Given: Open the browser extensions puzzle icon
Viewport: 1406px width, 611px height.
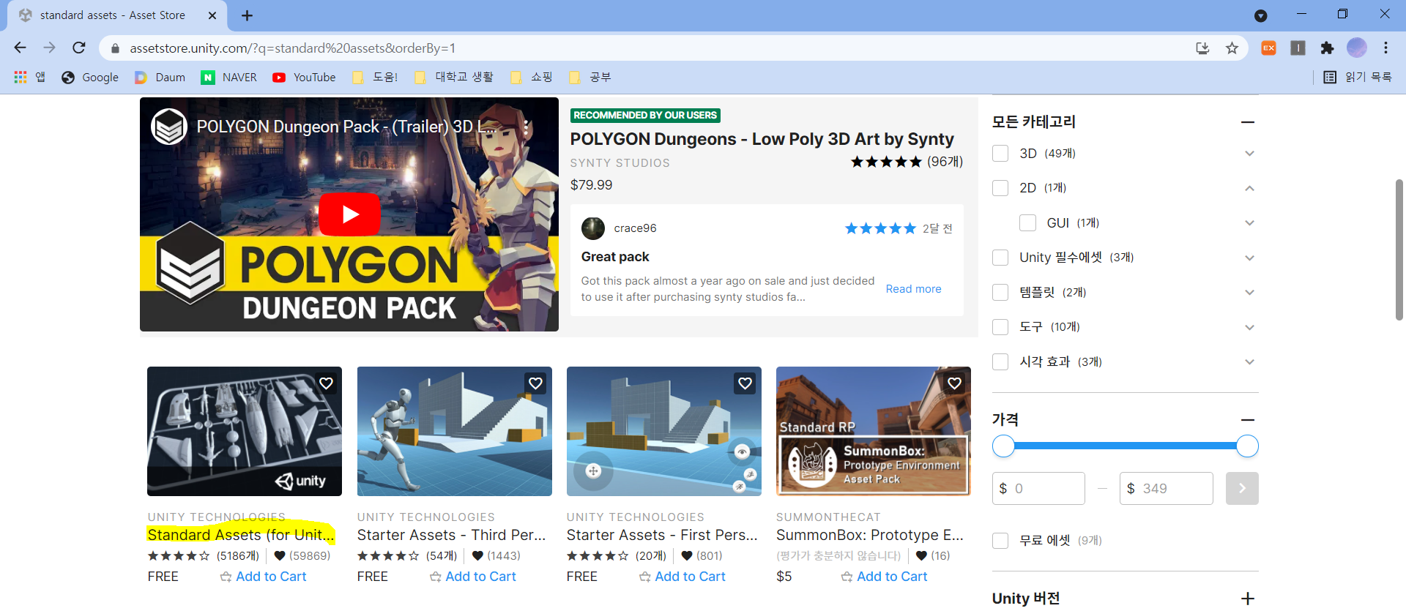Looking at the screenshot, I should 1327,48.
